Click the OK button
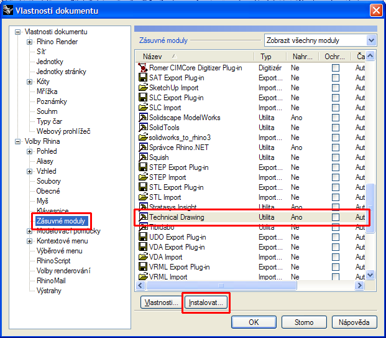 coord(254,322)
